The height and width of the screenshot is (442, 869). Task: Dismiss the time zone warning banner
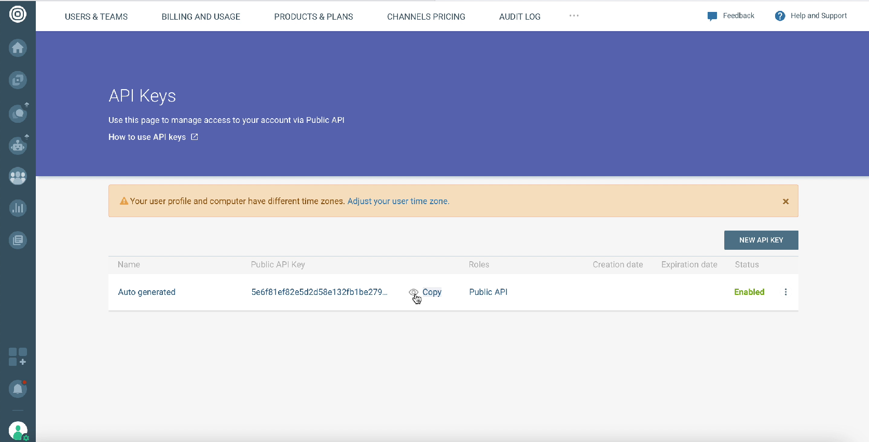click(785, 202)
